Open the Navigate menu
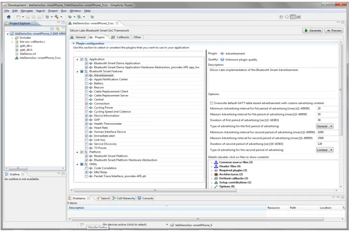349x235 pixels. tap(27, 11)
